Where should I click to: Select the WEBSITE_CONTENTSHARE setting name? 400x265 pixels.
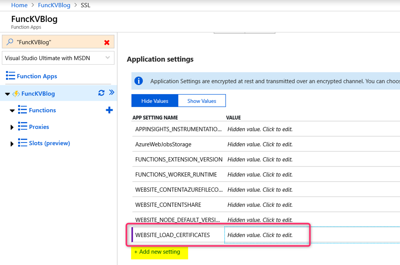click(168, 205)
